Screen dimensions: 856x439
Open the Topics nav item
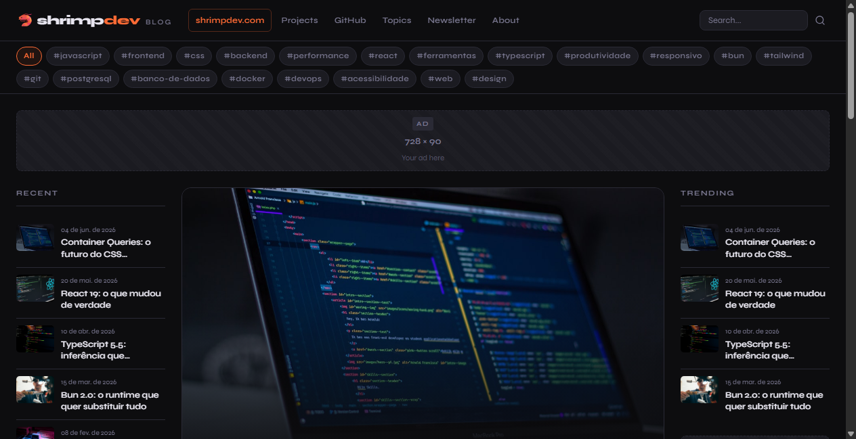[397, 20]
